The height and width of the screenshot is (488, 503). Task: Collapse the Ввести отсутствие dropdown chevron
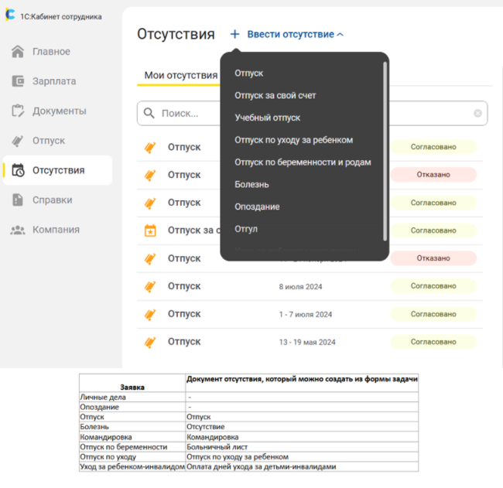[x=340, y=35]
